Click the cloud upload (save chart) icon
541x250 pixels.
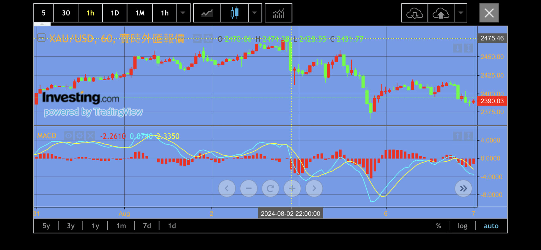441,13
